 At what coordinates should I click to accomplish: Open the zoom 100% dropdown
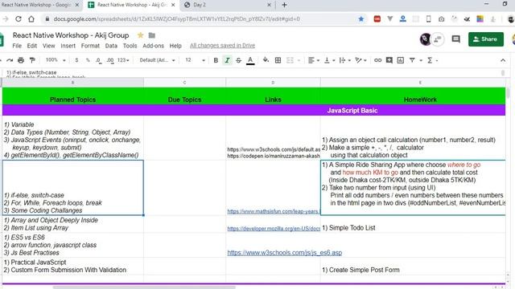[56, 60]
